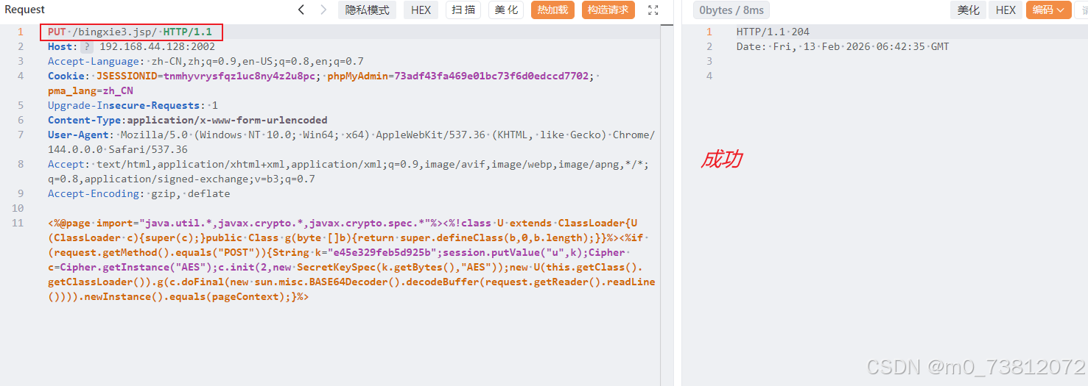Click the PUT /bingxie3.jsp/ request line
The image size is (1088, 386).
tap(130, 32)
